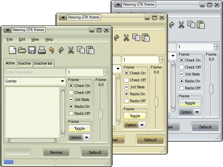This screenshot has width=223, height=167.
Task: Tick Check Off in gray window
Action: coord(182,67)
